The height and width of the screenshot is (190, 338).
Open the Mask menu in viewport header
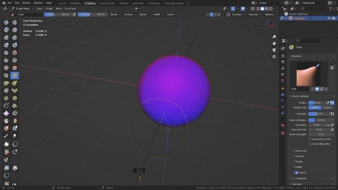coord(59,8)
